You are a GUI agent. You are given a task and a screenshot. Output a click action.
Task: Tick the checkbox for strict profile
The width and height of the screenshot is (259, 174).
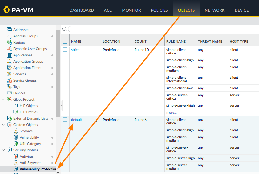(65, 50)
